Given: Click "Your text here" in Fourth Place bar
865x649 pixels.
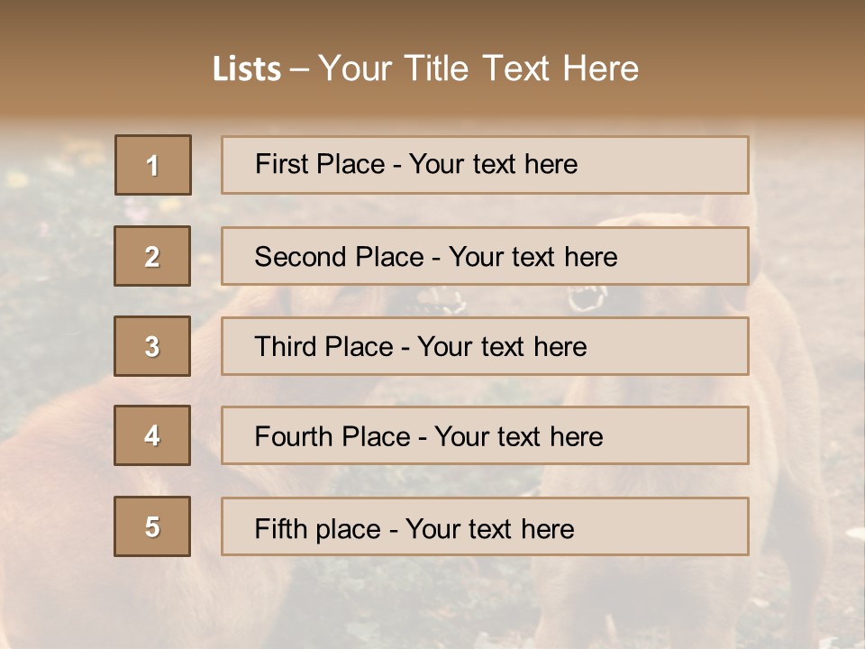Looking at the screenshot, I should (x=518, y=437).
